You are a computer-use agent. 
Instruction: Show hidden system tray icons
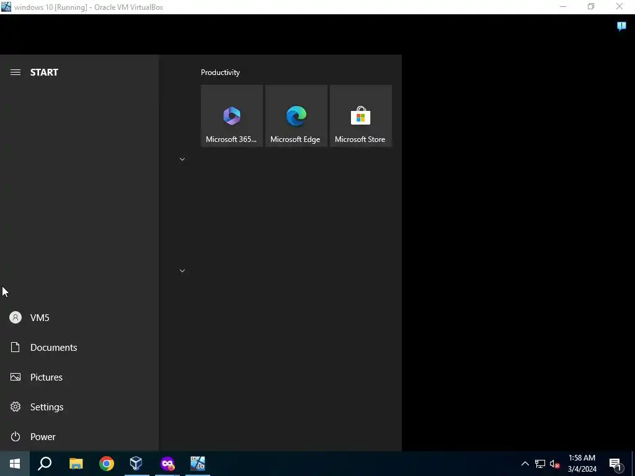pyautogui.click(x=525, y=464)
